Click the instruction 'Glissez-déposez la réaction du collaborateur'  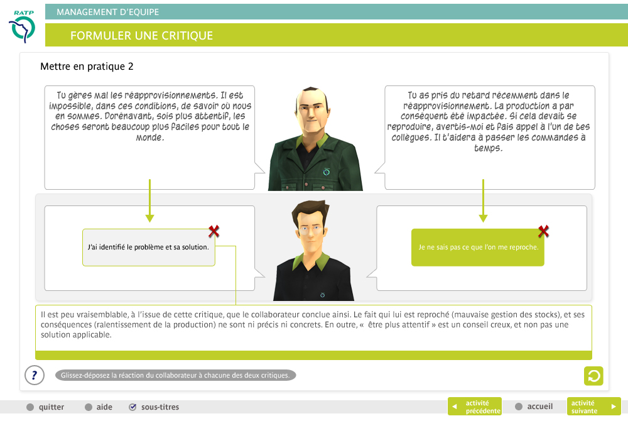click(175, 375)
